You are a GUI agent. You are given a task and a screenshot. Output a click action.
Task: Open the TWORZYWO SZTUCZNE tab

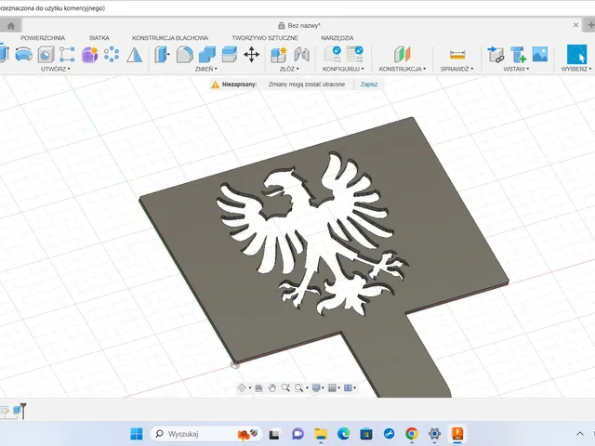click(265, 38)
